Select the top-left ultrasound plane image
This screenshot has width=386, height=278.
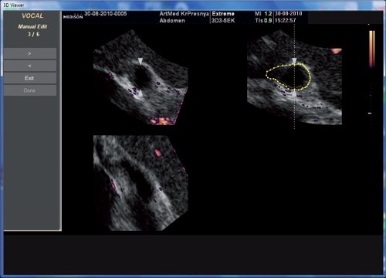(x=141, y=77)
